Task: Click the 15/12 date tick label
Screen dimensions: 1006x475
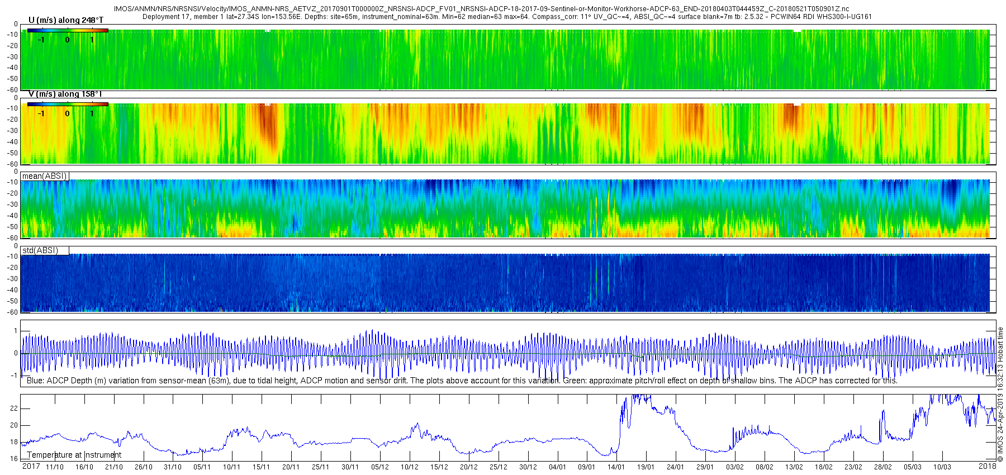Action: tap(439, 467)
